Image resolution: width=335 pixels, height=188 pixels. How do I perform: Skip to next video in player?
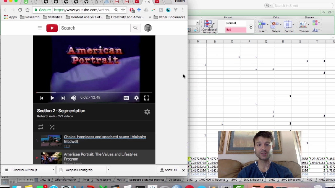click(x=63, y=98)
